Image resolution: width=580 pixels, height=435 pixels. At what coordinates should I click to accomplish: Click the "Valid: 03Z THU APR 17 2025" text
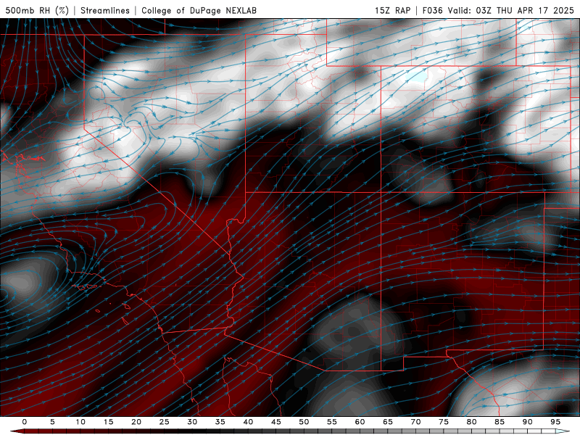coord(511,10)
